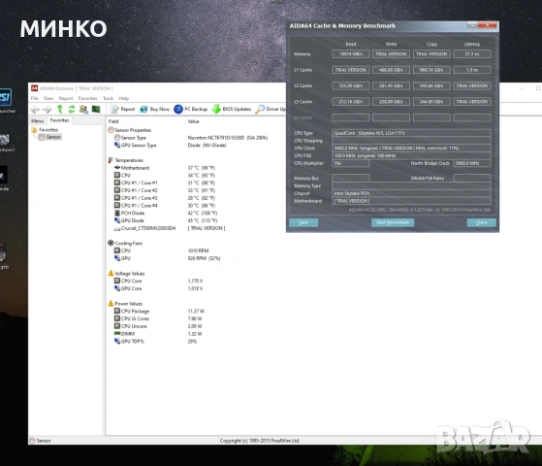542x466 pixels.
Task: Click the users icon in AIDA64 toolbar
Action: [83, 109]
